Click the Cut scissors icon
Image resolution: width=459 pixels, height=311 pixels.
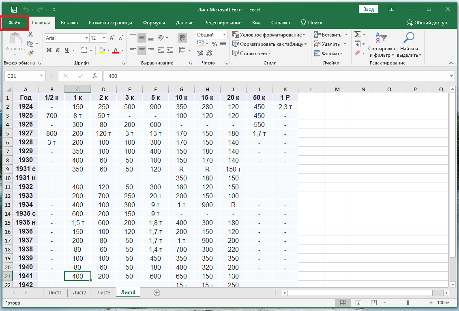30,34
